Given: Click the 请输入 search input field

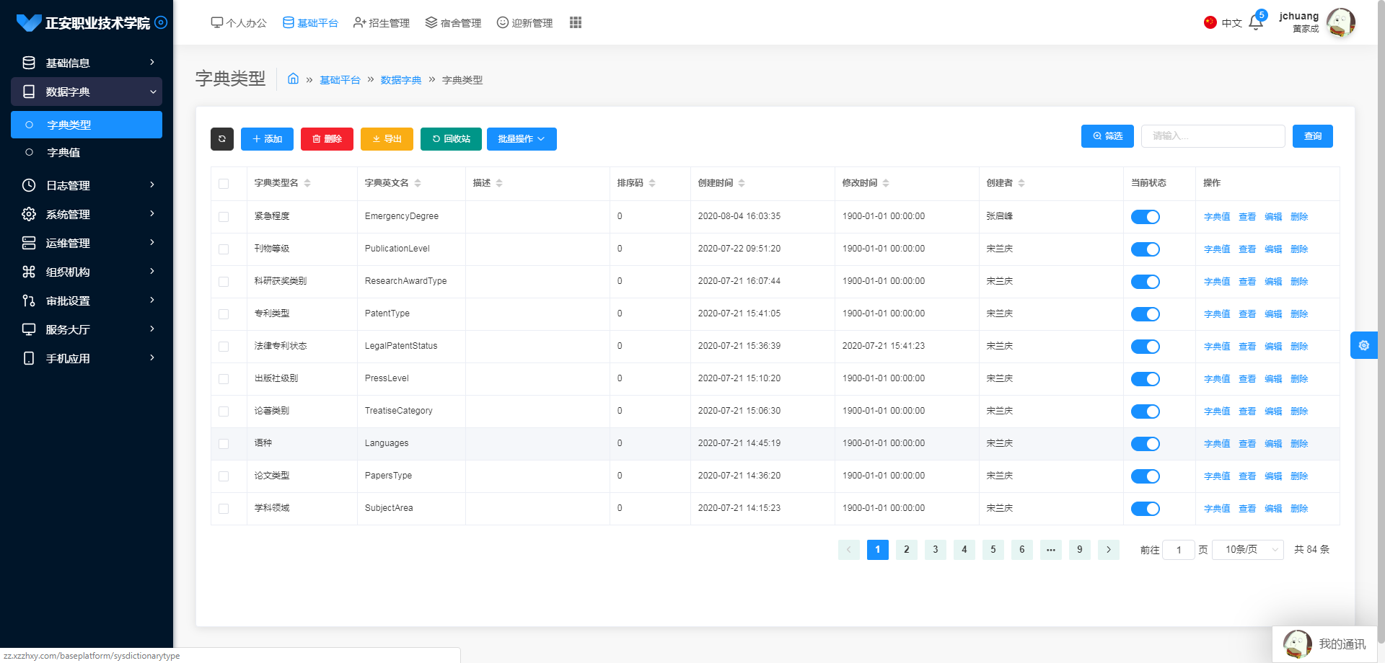Looking at the screenshot, I should click(1213, 136).
